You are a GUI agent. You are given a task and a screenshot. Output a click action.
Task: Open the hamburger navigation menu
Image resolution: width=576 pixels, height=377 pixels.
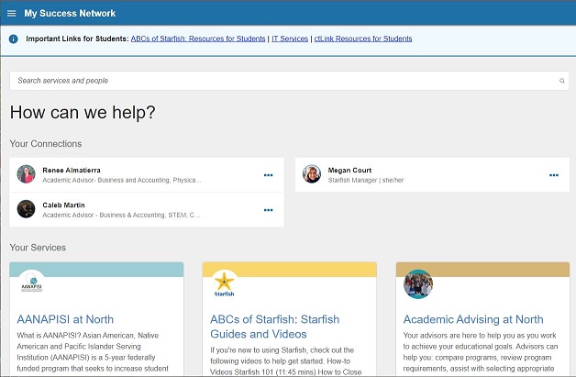11,13
